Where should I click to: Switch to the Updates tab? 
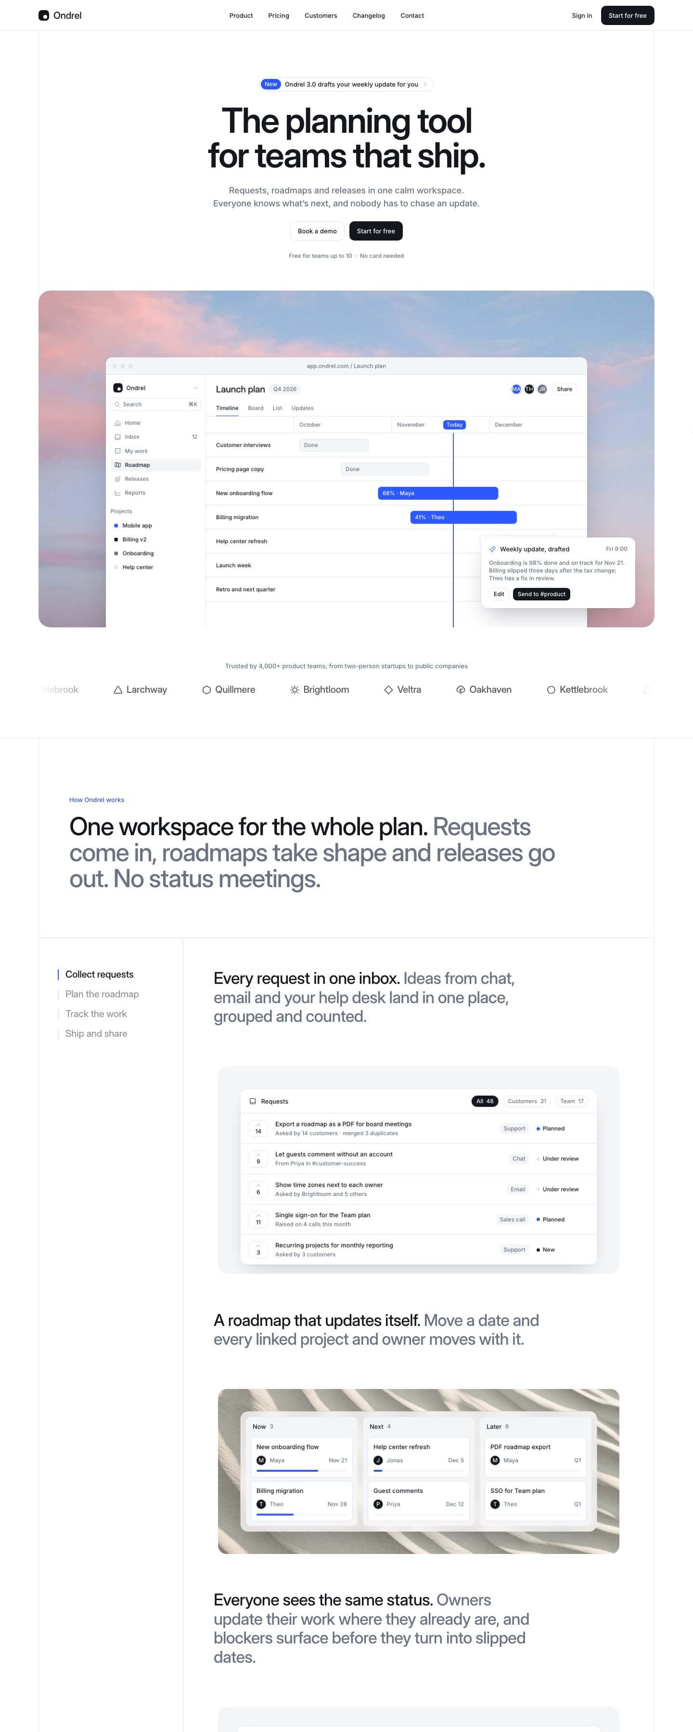click(x=302, y=408)
